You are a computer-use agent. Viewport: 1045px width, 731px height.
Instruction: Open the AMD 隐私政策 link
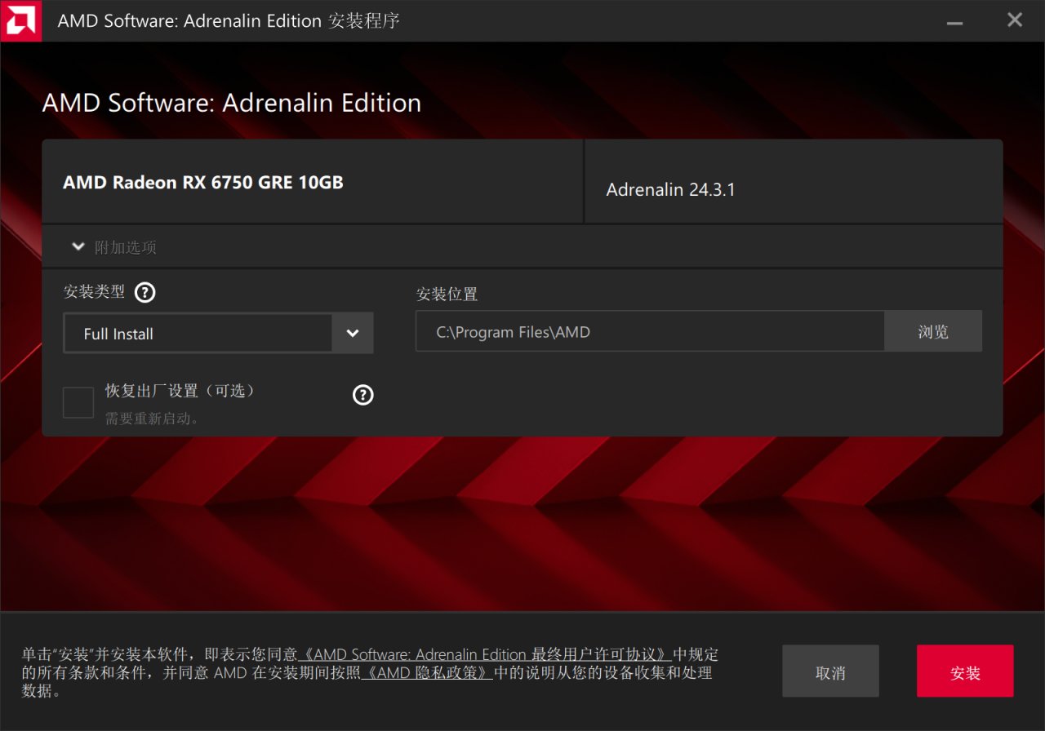[427, 672]
